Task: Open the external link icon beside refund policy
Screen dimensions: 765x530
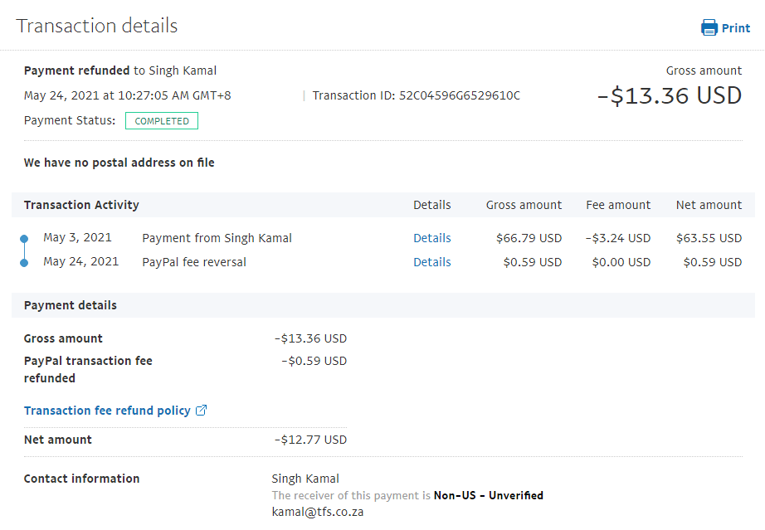Action: [x=201, y=411]
